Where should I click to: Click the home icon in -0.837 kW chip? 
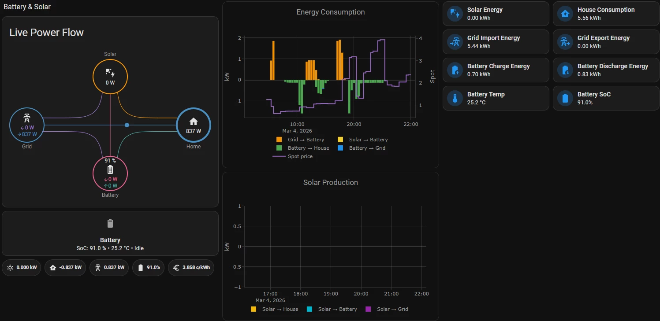[53, 267]
